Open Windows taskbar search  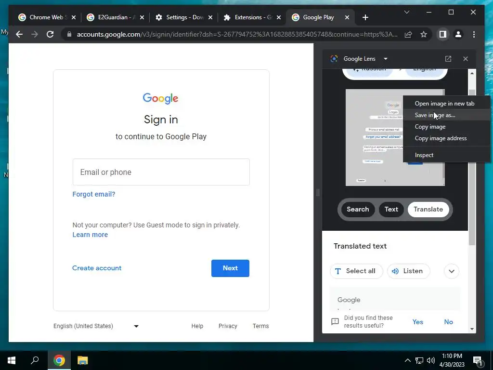point(35,360)
